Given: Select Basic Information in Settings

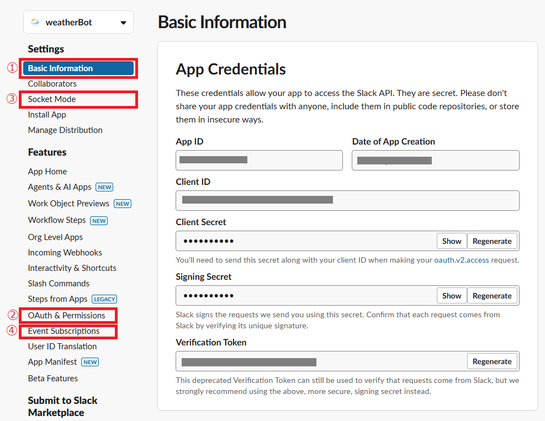Looking at the screenshot, I should tap(78, 68).
